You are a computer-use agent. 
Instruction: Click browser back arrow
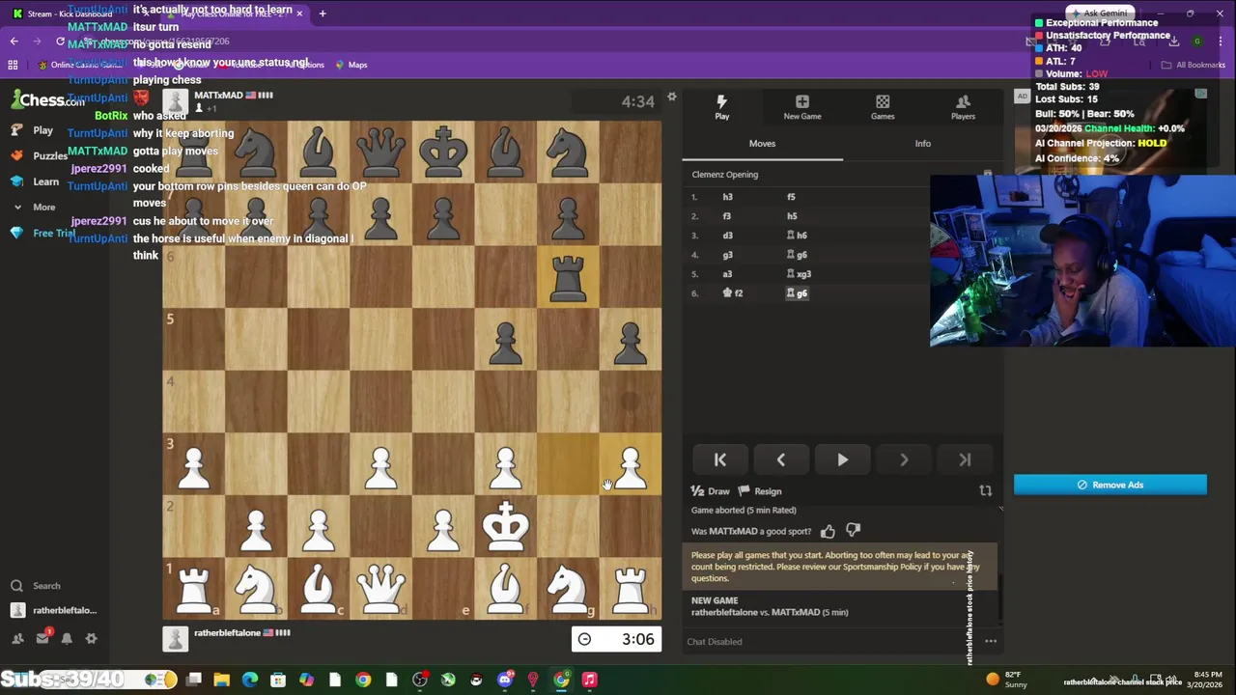14,42
